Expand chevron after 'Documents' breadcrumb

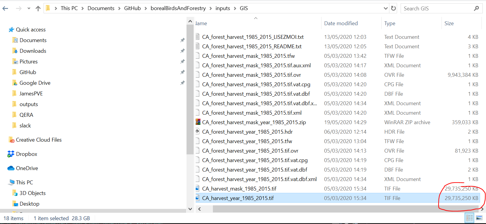[119, 9]
